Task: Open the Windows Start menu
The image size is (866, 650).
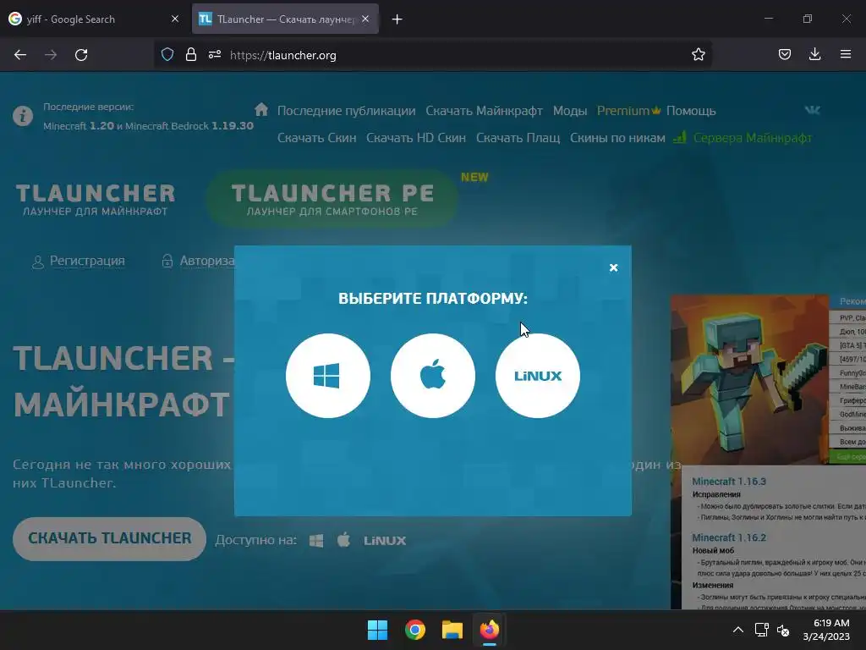Action: point(378,630)
